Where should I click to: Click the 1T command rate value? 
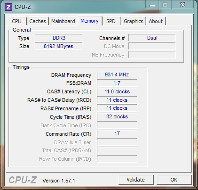click(x=117, y=133)
